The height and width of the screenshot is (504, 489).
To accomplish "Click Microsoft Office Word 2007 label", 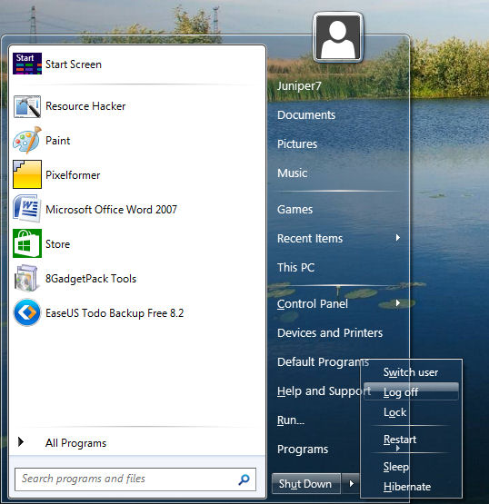I will [111, 210].
